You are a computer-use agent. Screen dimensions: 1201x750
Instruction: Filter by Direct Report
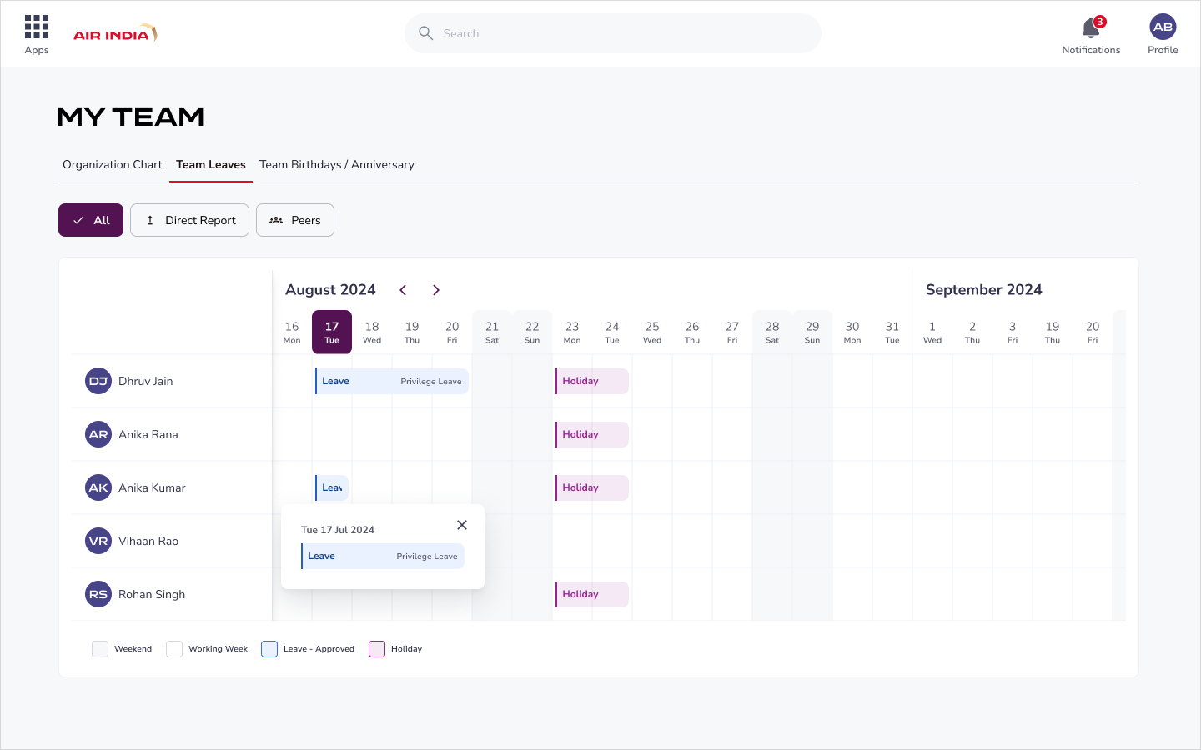click(x=189, y=220)
